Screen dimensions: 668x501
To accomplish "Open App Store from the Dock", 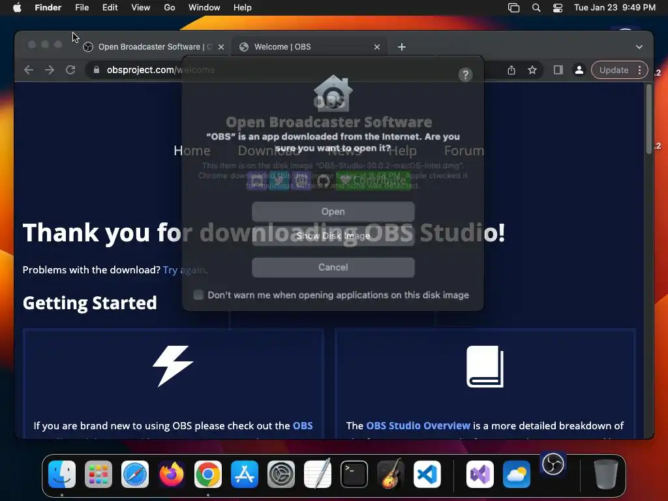I will coord(245,474).
